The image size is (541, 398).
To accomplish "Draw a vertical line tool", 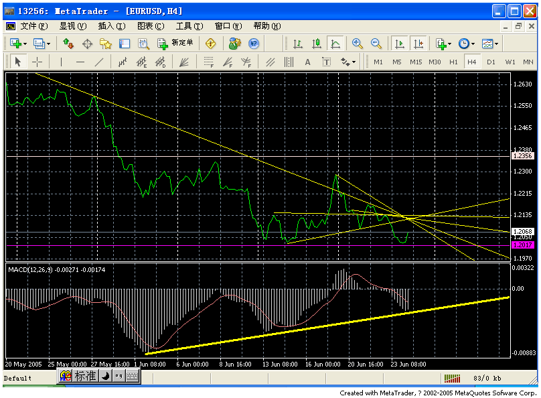I will (61, 62).
